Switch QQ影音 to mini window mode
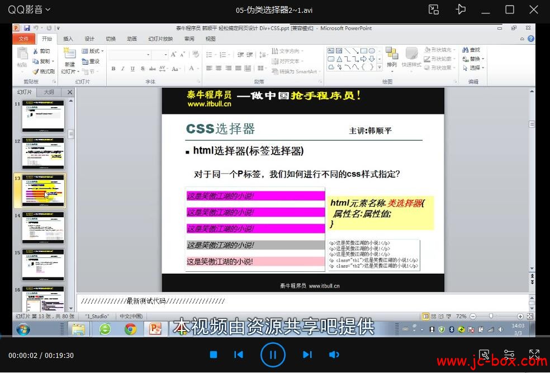550x373 pixels. tap(434, 9)
